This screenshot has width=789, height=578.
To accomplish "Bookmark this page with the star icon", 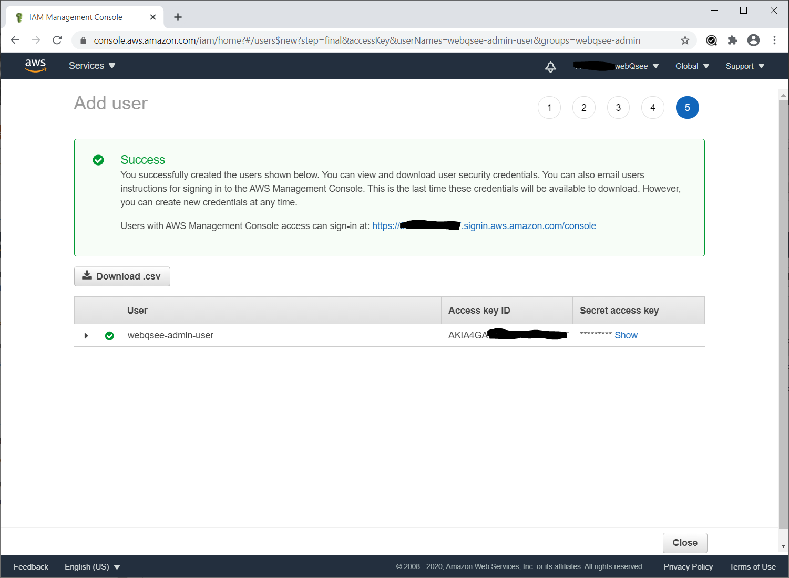I will (x=685, y=40).
